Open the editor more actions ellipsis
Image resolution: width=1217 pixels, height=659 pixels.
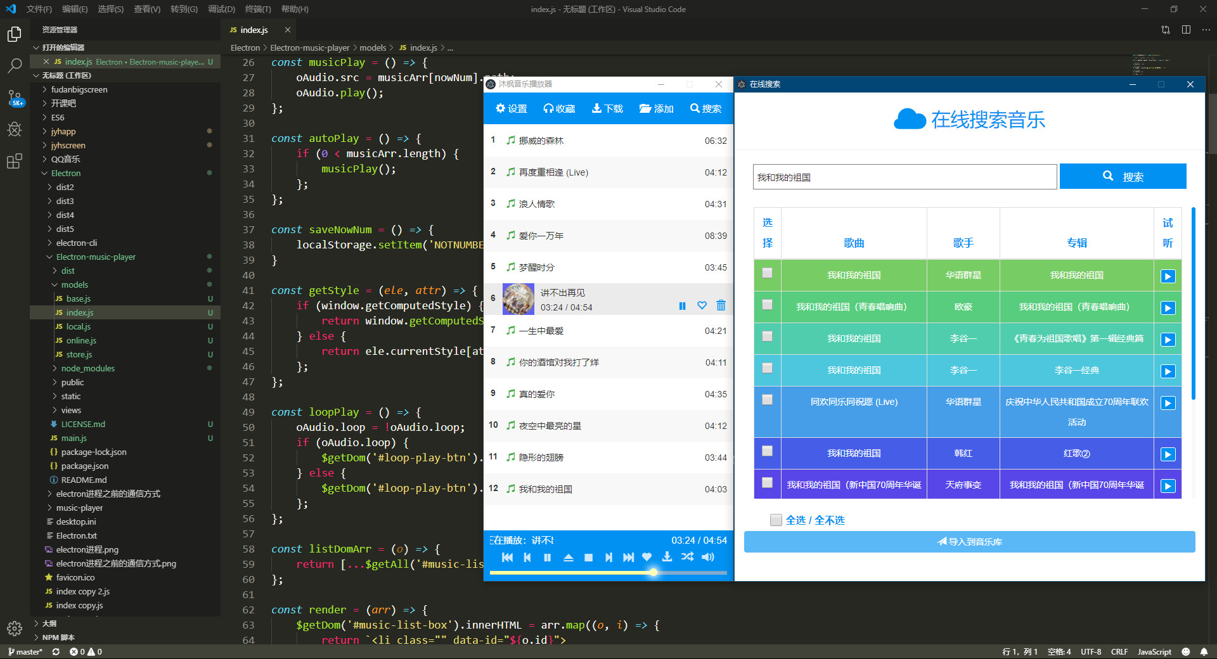click(x=1206, y=30)
